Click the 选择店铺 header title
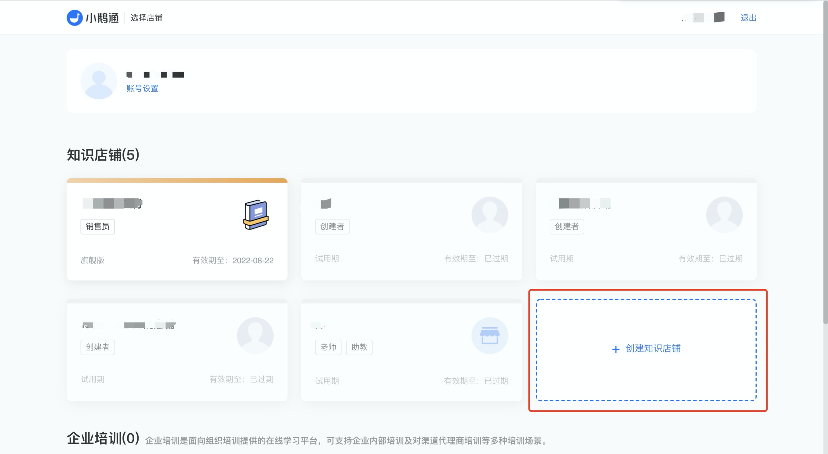828x454 pixels. pos(147,18)
